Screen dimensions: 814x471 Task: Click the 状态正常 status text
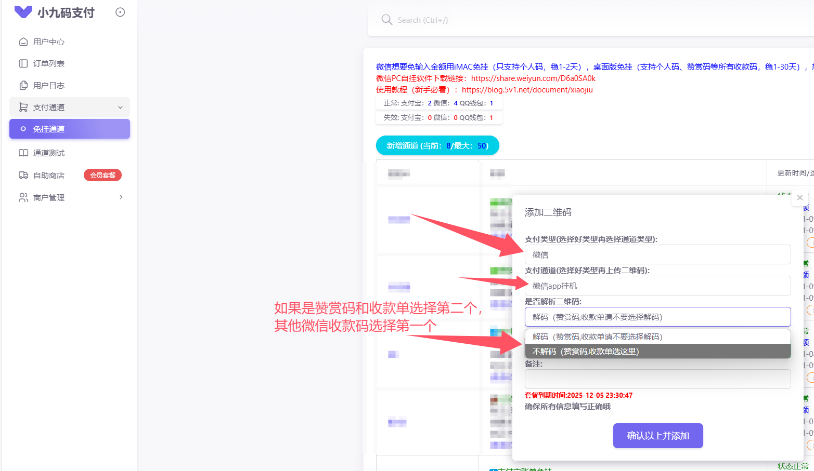click(793, 466)
